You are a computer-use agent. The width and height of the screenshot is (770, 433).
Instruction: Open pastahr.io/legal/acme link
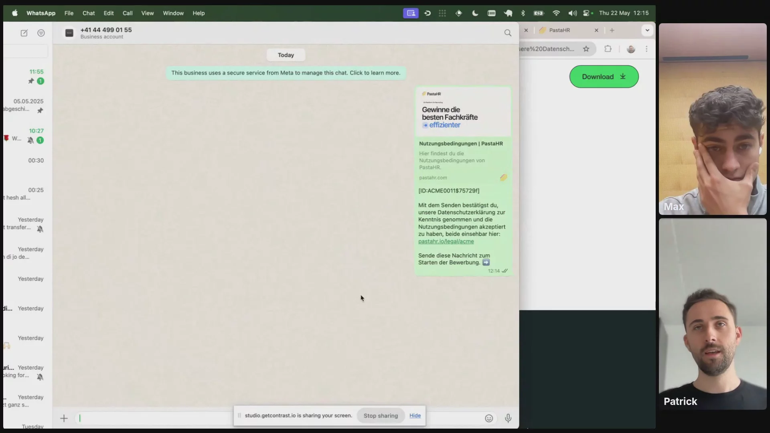pyautogui.click(x=446, y=241)
